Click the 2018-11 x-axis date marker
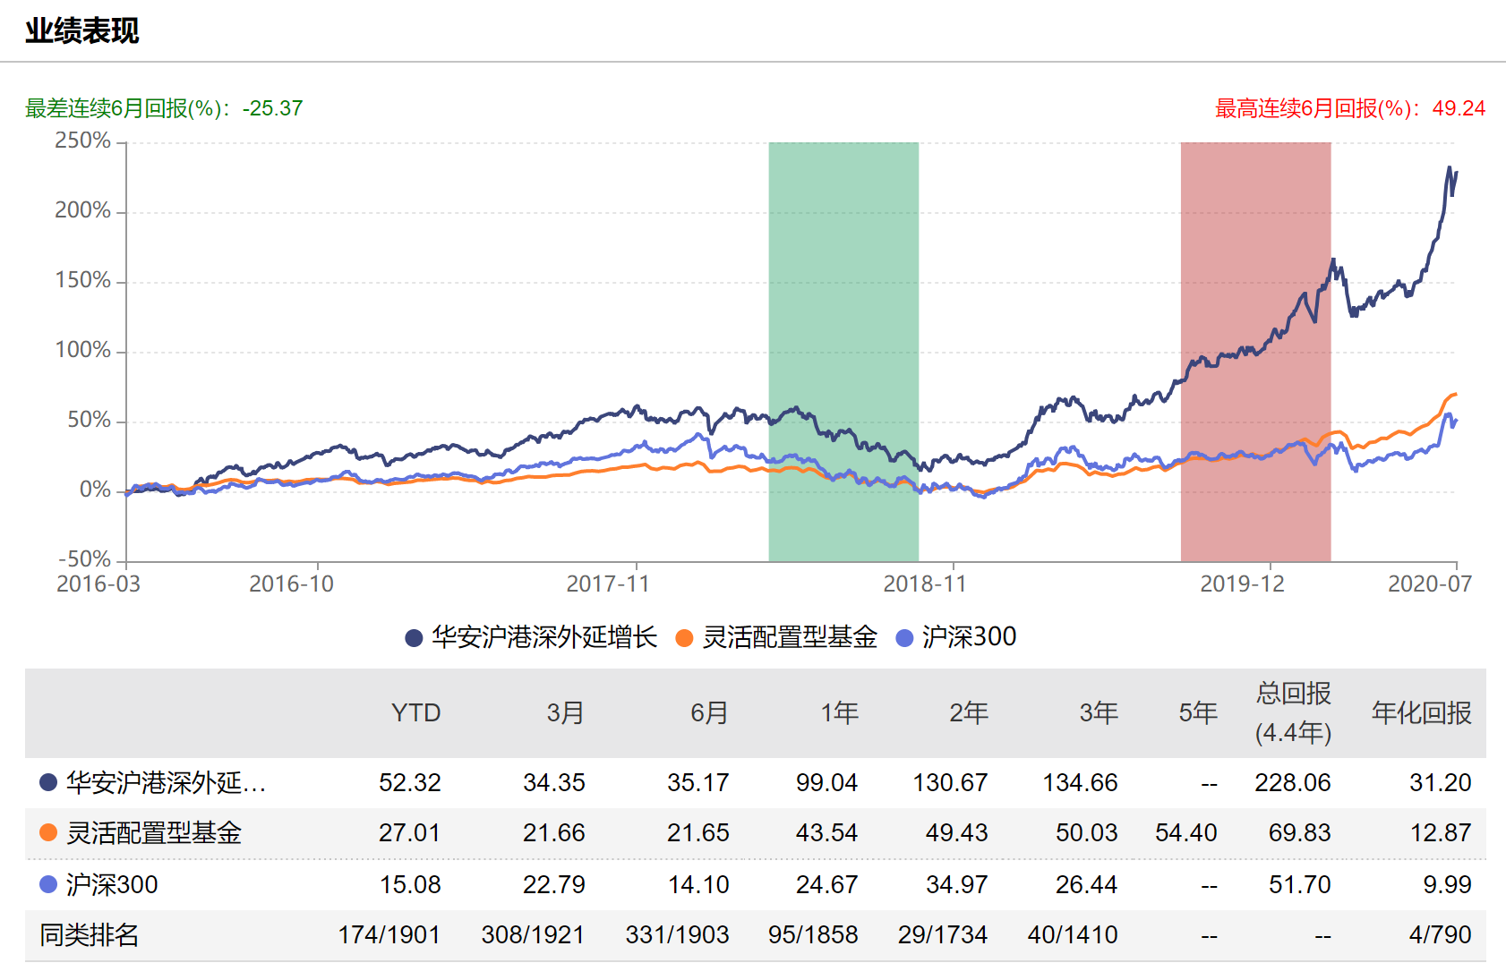1506x980 pixels. [925, 584]
